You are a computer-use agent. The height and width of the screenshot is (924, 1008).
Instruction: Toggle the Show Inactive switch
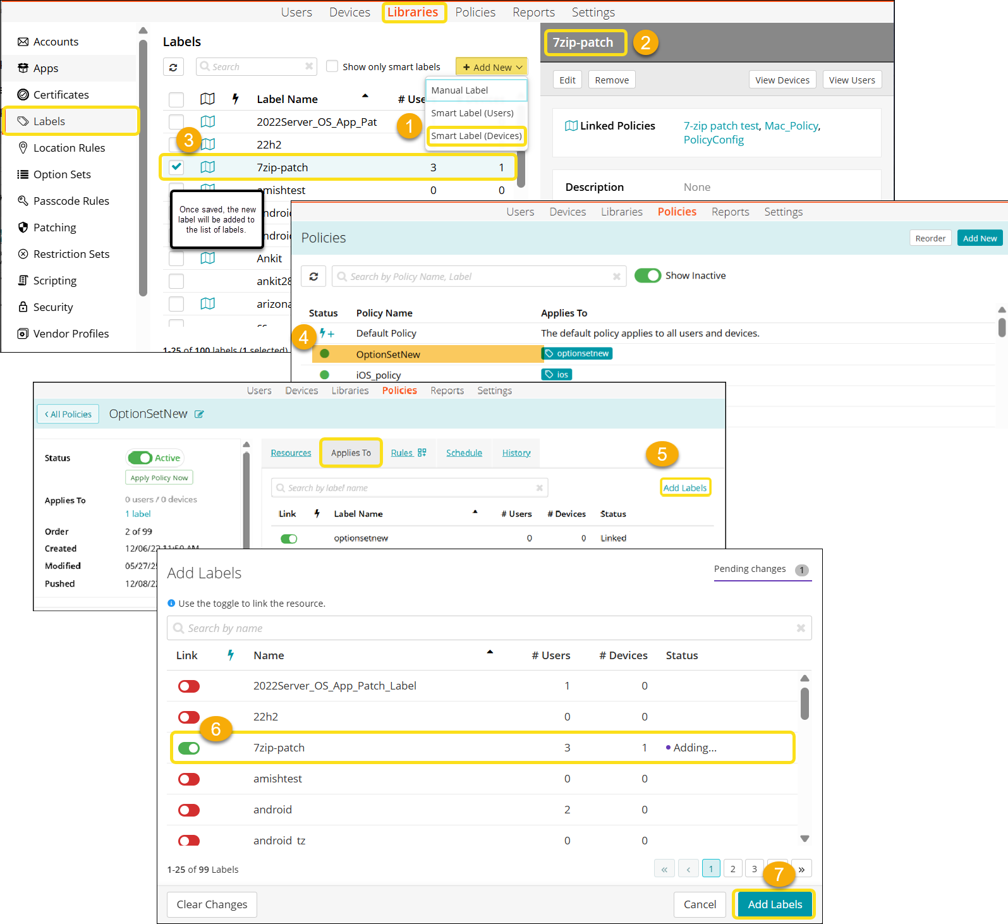647,276
